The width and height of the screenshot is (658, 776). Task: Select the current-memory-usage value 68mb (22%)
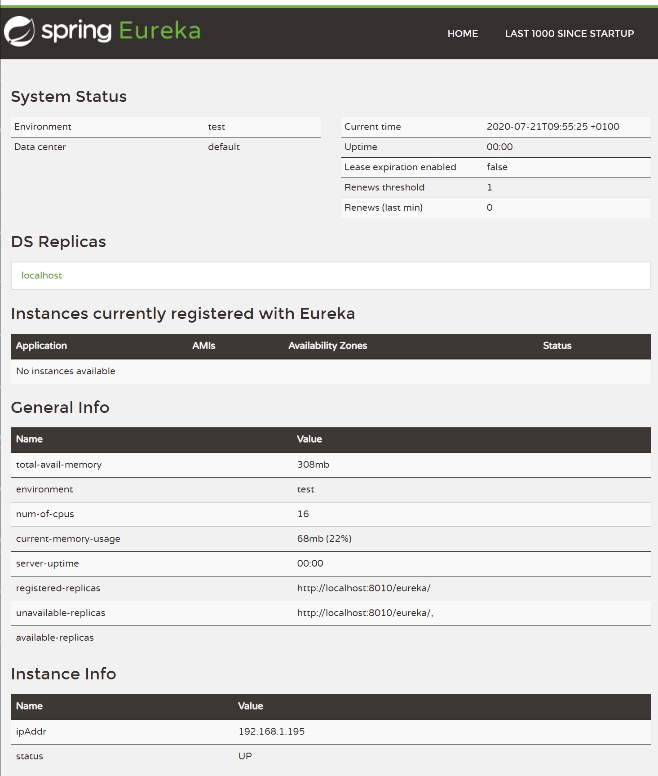(324, 539)
